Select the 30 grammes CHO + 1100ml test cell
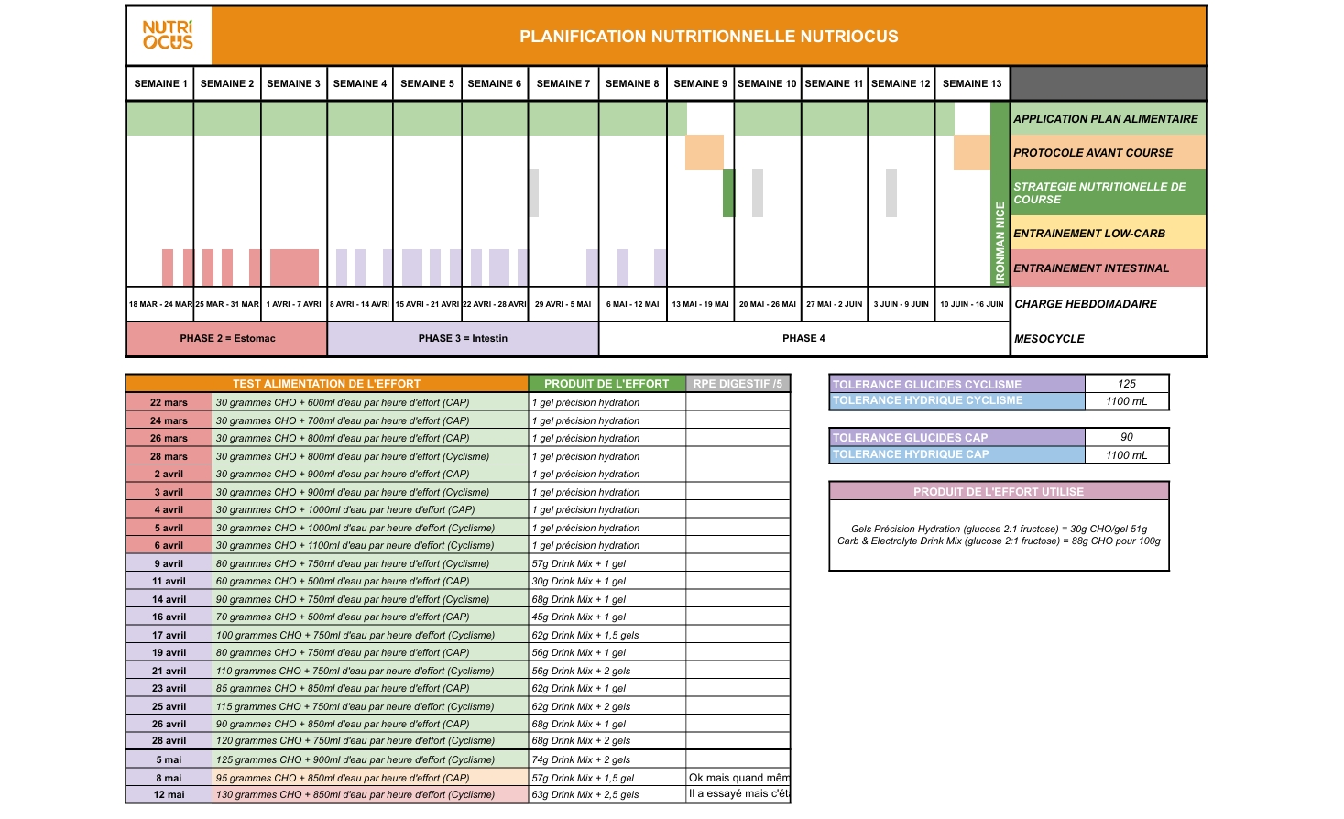Viewport: 1344px width, 819px height. [371, 545]
